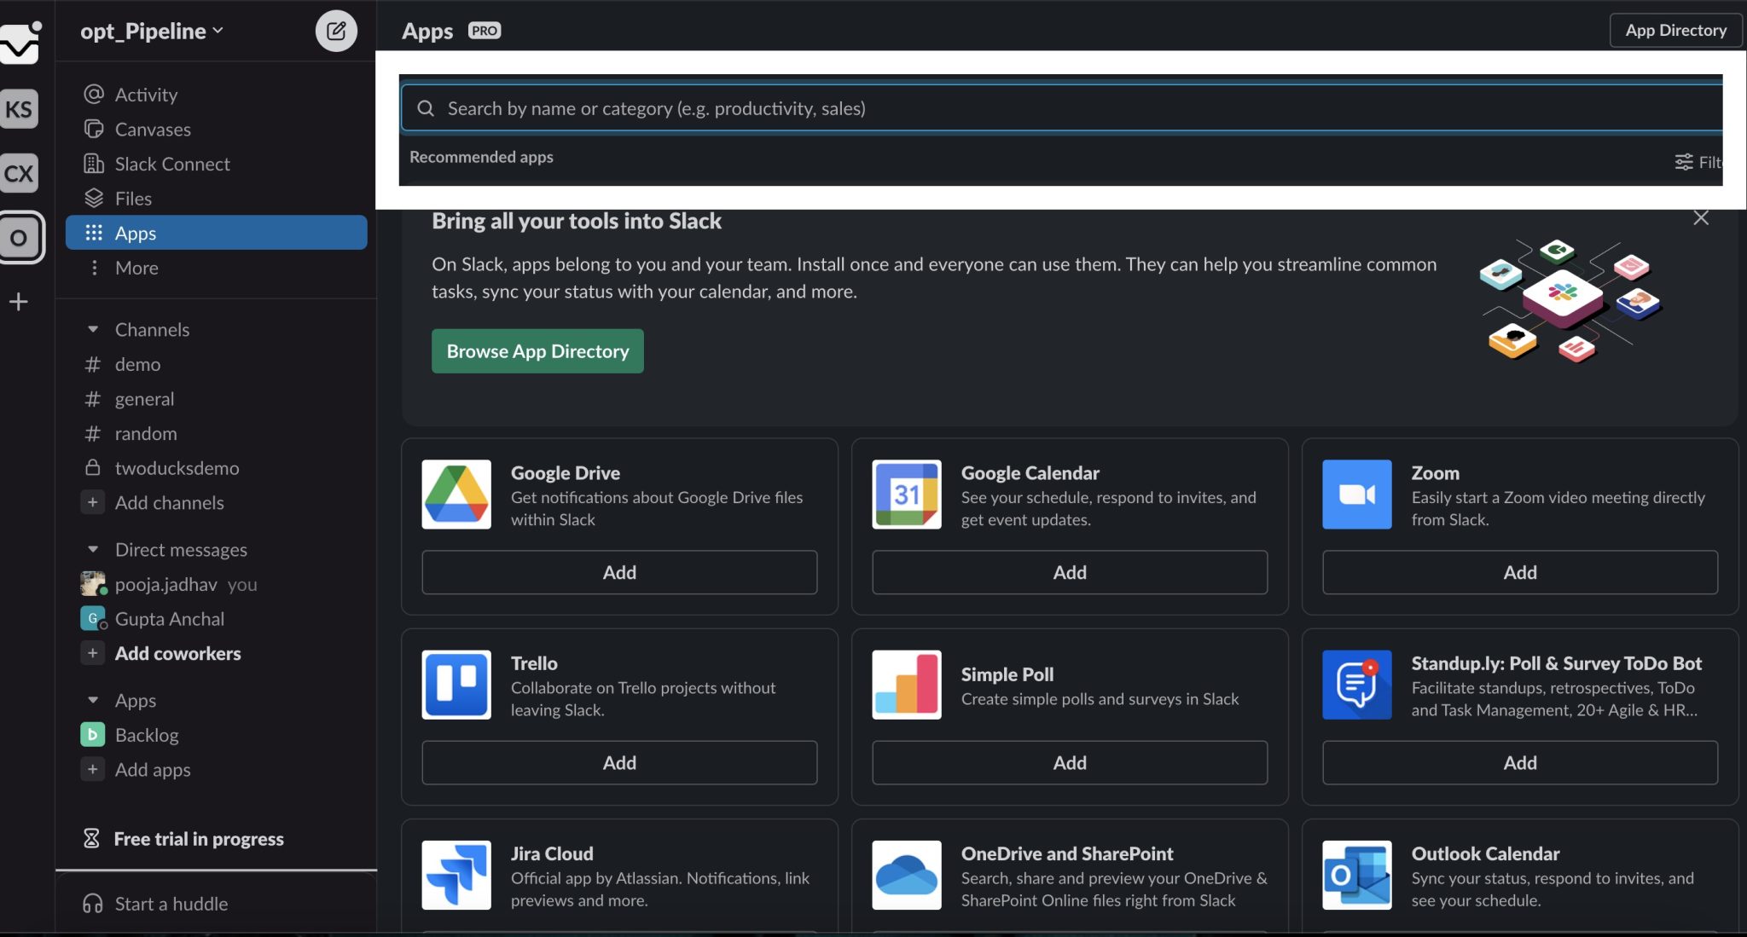Screen dimensions: 1747x937
Task: Select the Activity icon in sidebar
Action: point(96,94)
